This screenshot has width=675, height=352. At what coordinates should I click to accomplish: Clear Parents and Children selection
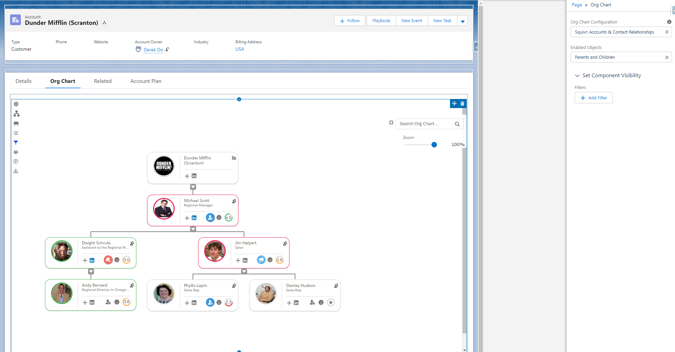pos(667,57)
